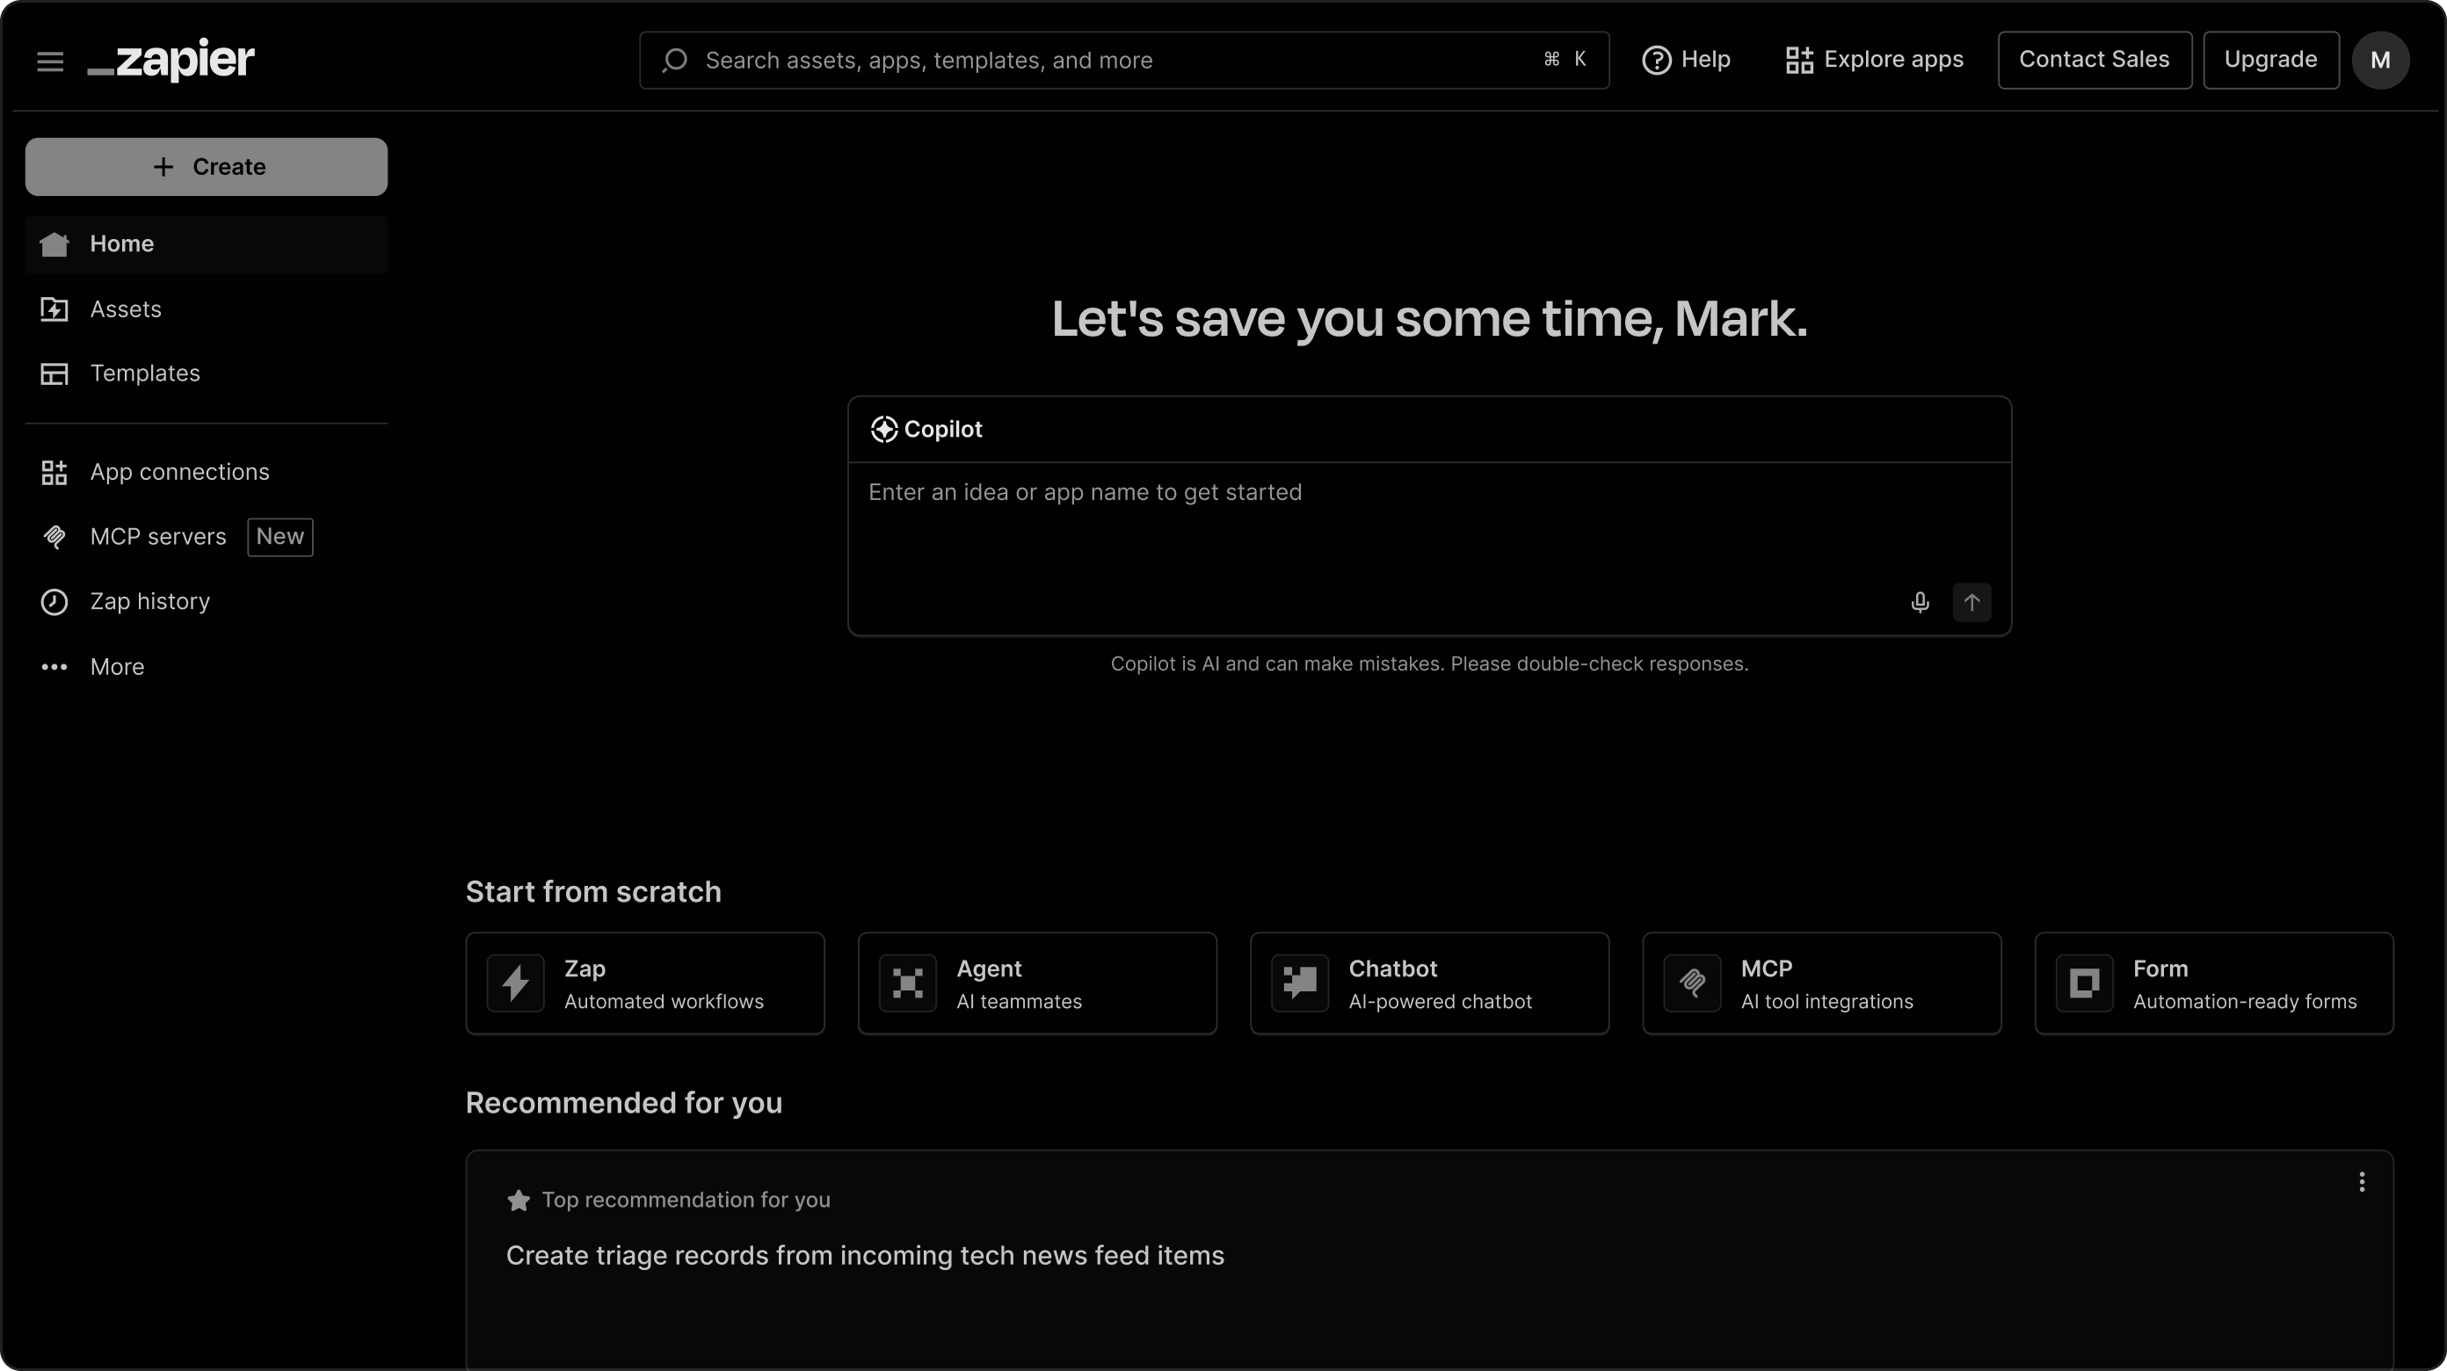Click the Copilot AI mistakes disclaimer
Image resolution: width=2447 pixels, height=1371 pixels.
(1430, 664)
